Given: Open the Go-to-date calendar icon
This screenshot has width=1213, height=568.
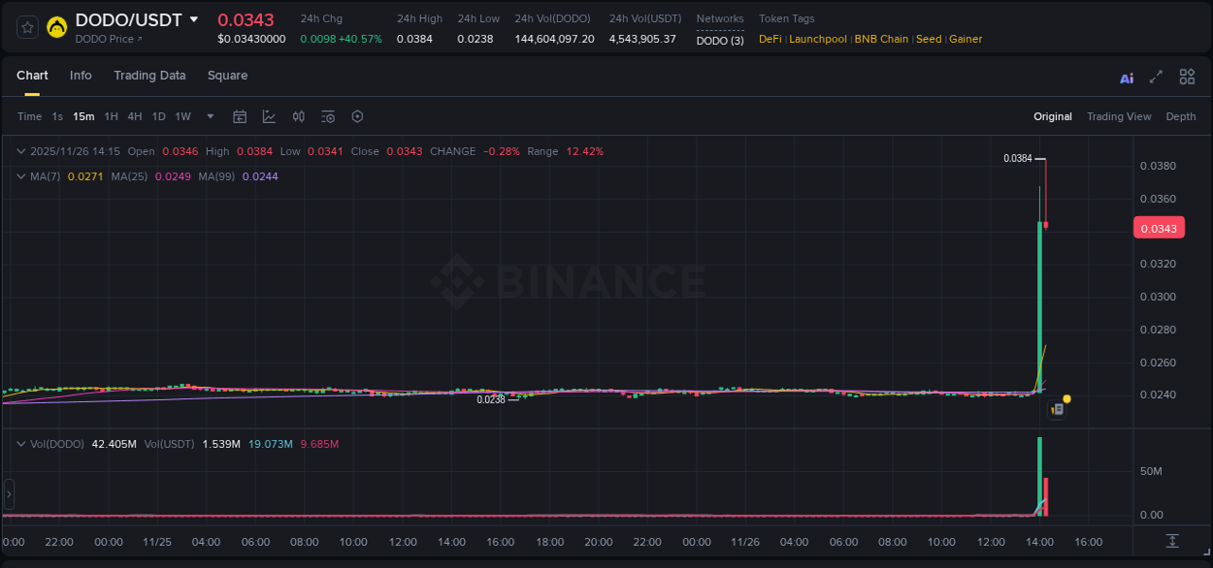Looking at the screenshot, I should pos(240,116).
